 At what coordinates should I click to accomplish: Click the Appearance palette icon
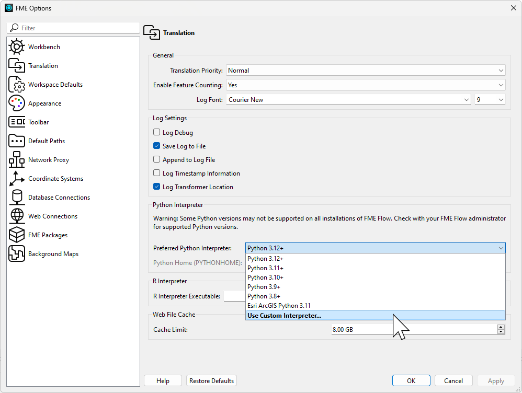17,103
